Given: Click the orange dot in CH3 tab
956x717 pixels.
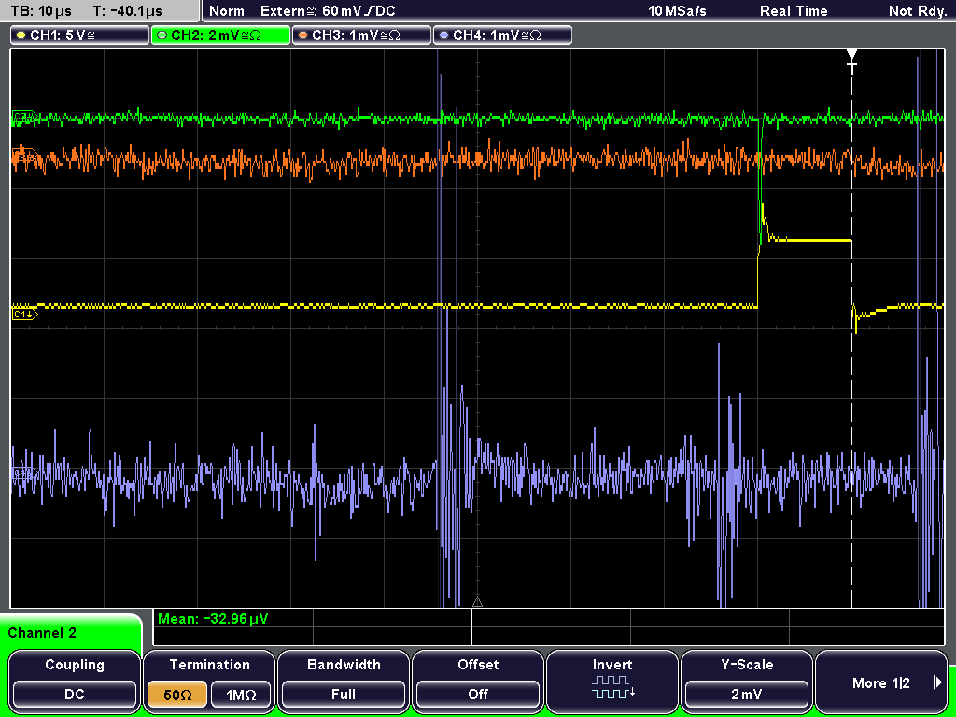Looking at the screenshot, I should coord(303,35).
